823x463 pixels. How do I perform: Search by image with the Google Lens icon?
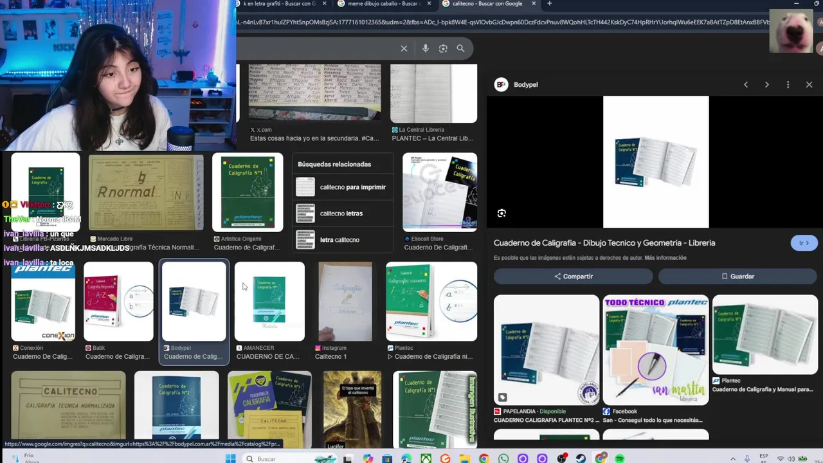(443, 48)
